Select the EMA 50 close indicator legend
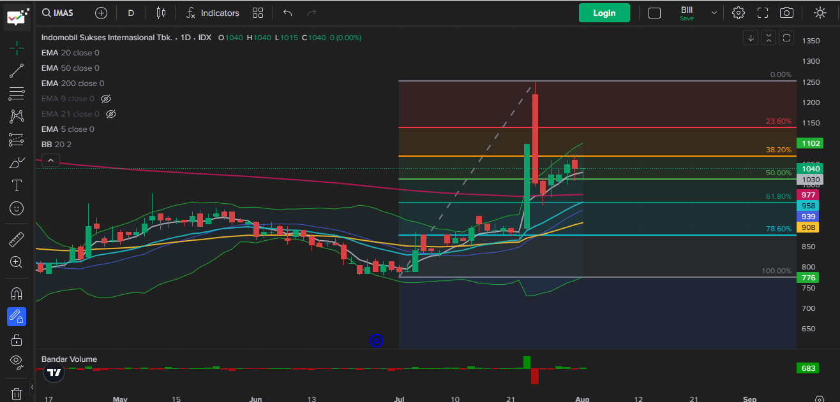The width and height of the screenshot is (840, 402). 70,68
